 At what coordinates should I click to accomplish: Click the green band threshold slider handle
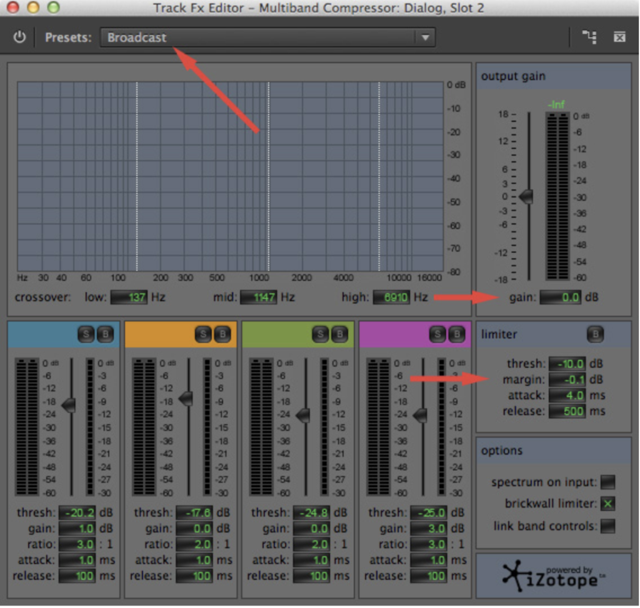303,415
